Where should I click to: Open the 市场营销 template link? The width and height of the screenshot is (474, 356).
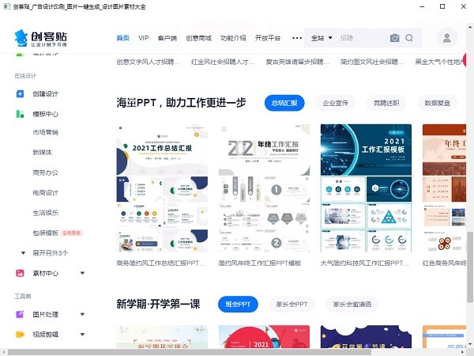coord(45,132)
